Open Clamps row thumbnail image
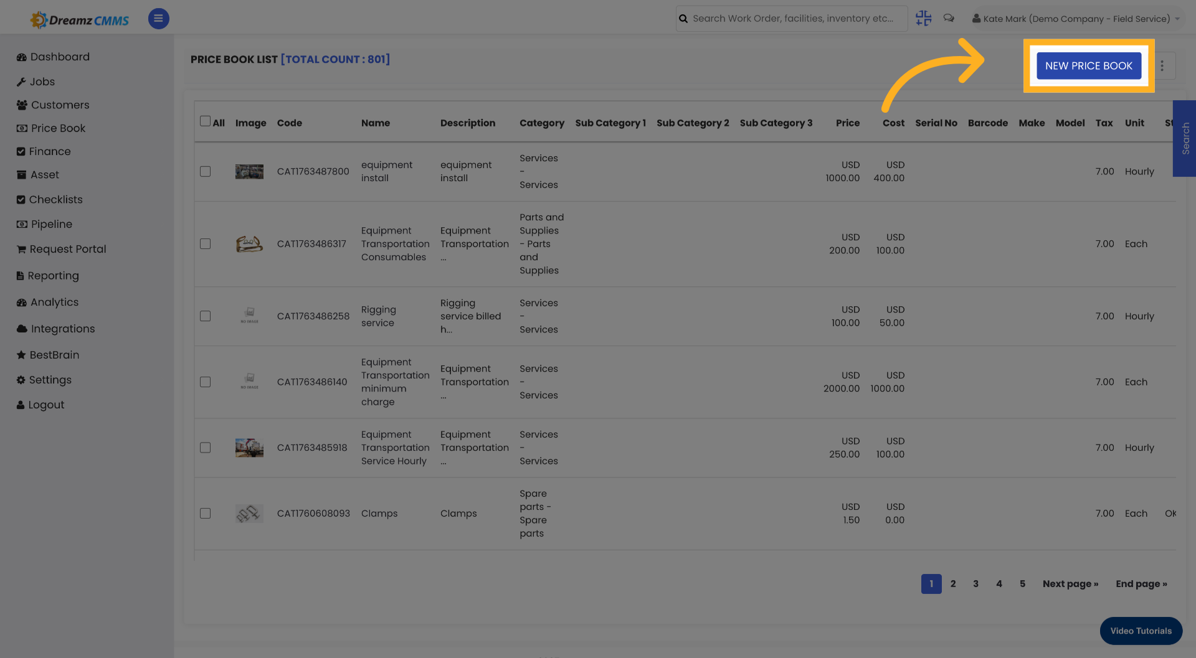1196x658 pixels. tap(249, 513)
